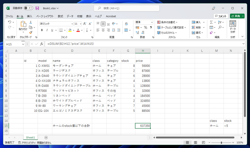Image resolution: width=250 pixels, height=148 pixels.
Task: Click the green 共有 share button
Action: [x=236, y=16]
